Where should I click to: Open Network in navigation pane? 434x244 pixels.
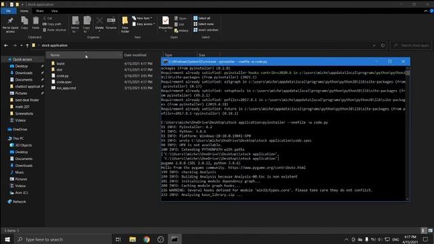[19, 202]
